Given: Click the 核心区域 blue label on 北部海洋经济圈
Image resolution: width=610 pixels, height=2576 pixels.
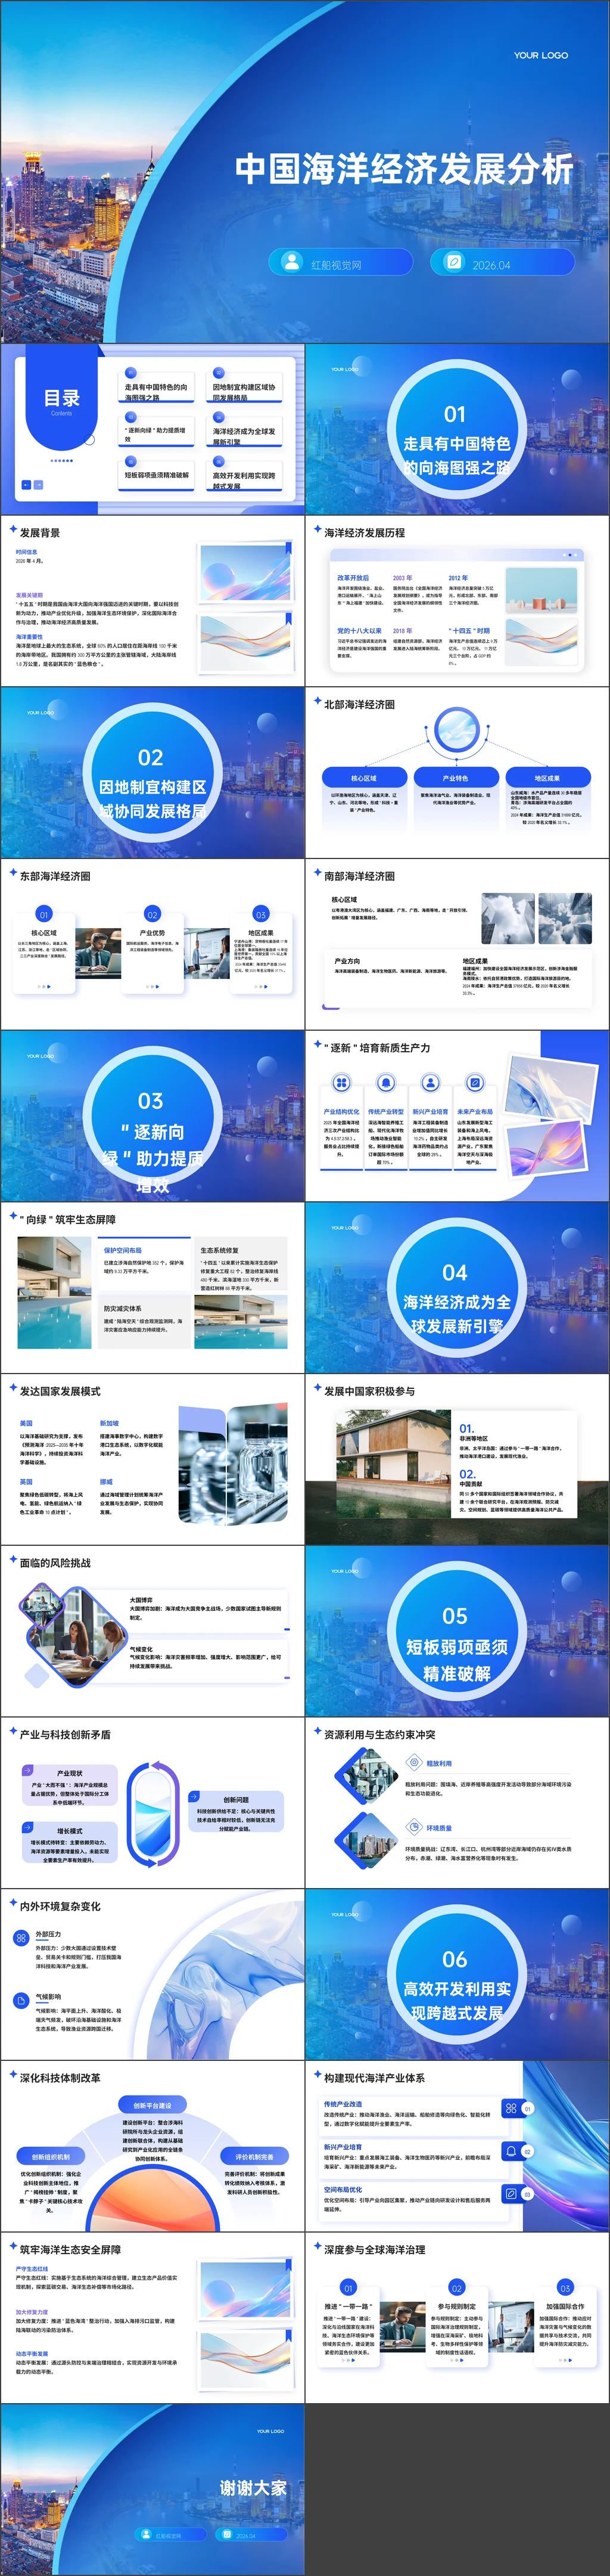Looking at the screenshot, I should click(x=364, y=778).
